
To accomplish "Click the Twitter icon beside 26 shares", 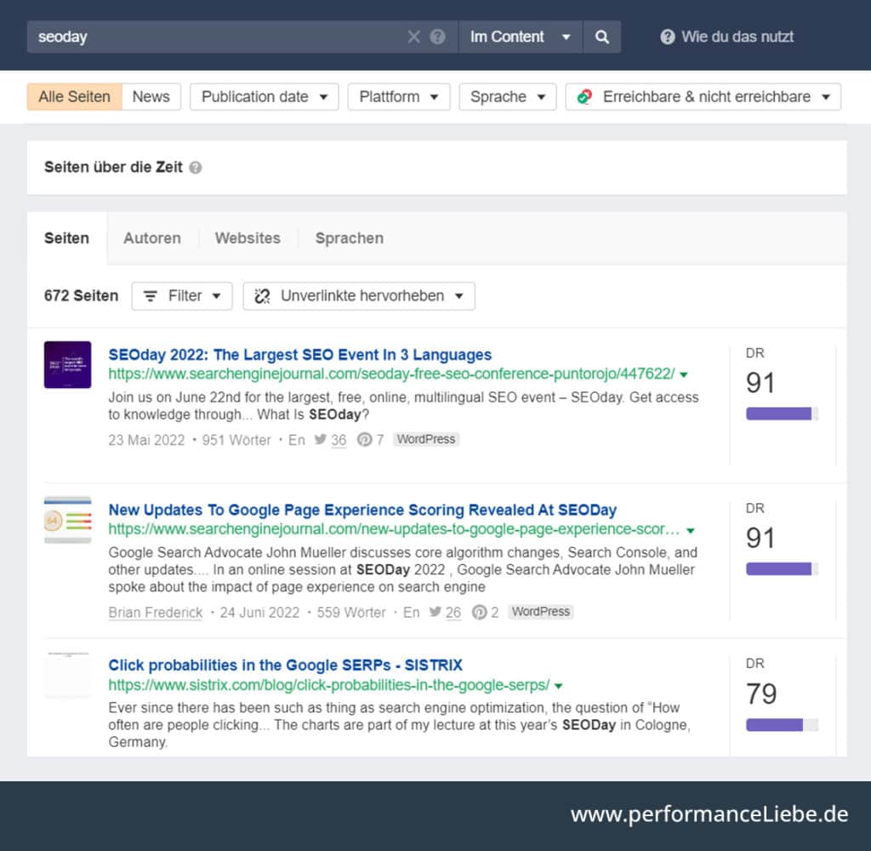I will click(x=435, y=612).
